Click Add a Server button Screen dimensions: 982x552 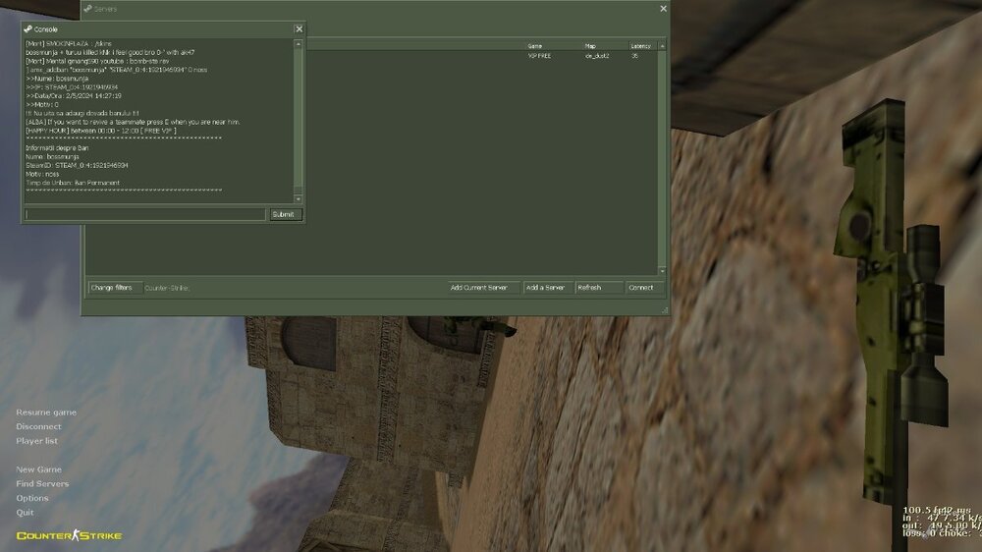[x=545, y=288]
